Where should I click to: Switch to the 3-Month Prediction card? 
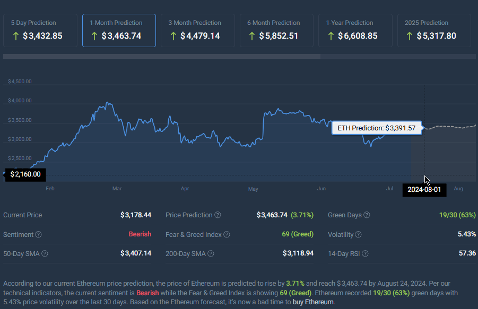(x=198, y=30)
